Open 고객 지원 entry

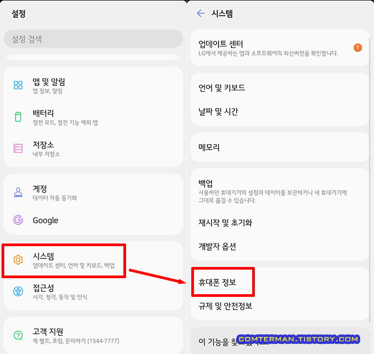point(93,335)
